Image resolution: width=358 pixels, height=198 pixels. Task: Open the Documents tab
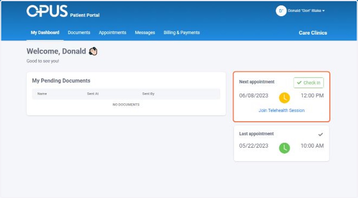[79, 33]
